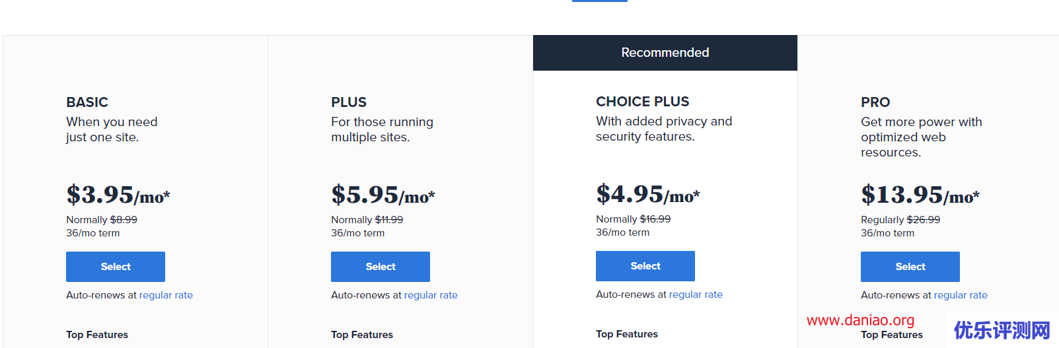This screenshot has height=348, width=1059.
Task: Click the PLUS plan heading
Action: point(349,102)
